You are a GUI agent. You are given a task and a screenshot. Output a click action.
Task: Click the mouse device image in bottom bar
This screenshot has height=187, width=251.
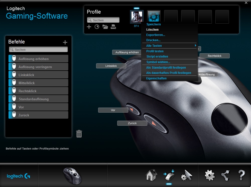tap(73, 176)
